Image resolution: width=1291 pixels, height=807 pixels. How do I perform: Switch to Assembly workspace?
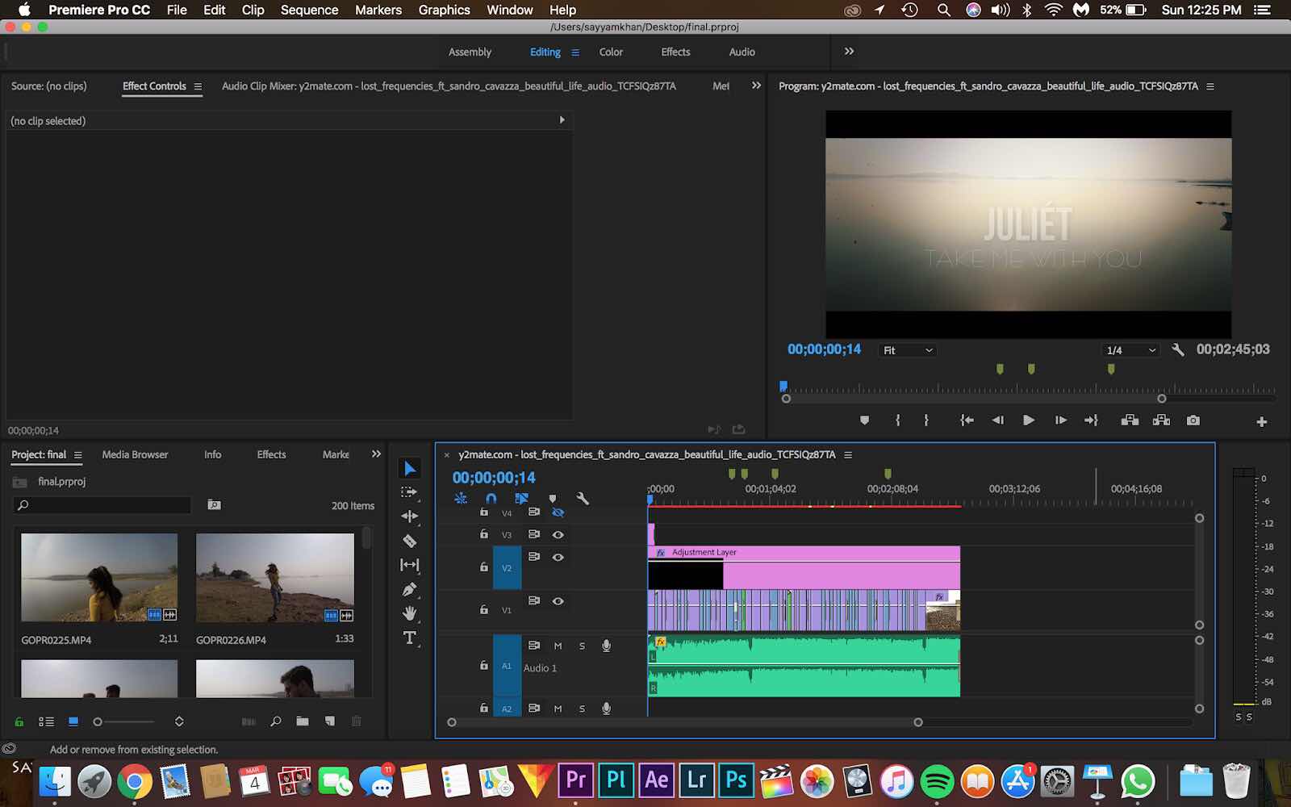pos(470,52)
